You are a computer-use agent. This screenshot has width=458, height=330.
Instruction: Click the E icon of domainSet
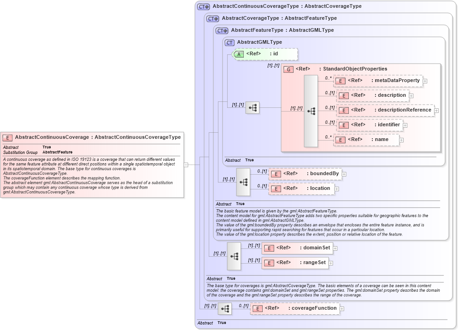pyautogui.click(x=269, y=248)
